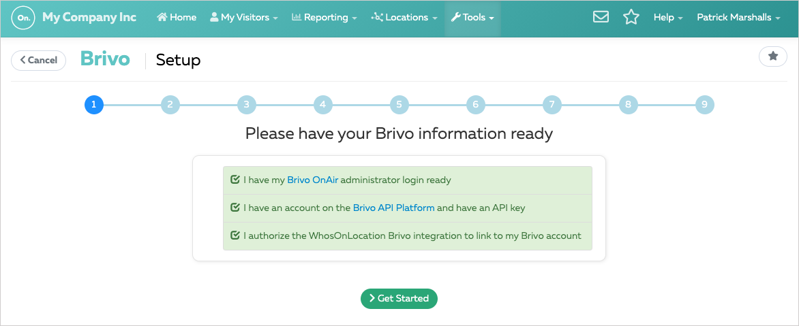The image size is (799, 326).
Task: Open the My Visitors dropdown menu
Action: (244, 17)
